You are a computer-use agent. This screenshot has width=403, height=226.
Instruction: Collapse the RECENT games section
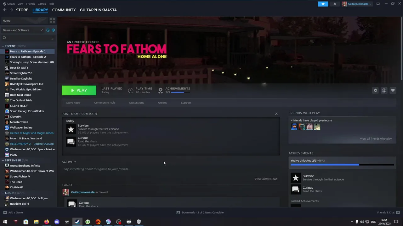3,46
